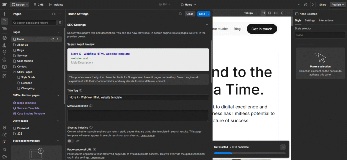Click Sitemap Indexing help icon

[91, 128]
